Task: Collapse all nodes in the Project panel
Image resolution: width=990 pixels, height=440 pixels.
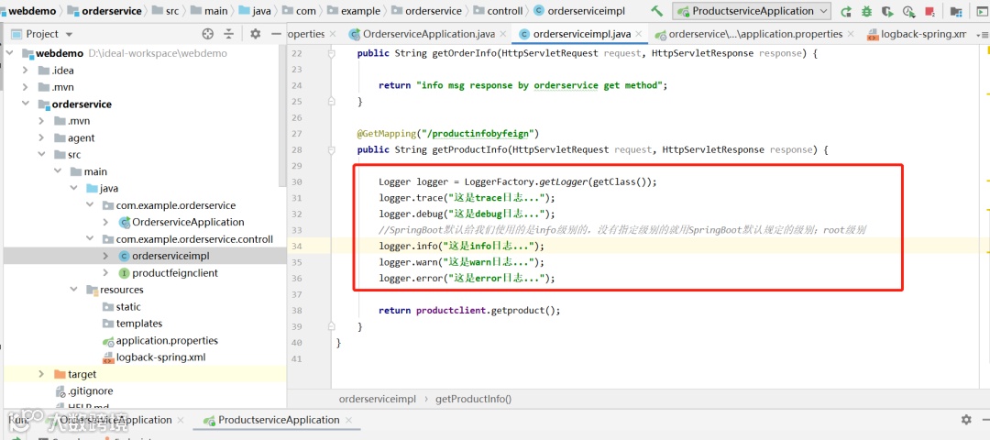Action: coord(228,34)
